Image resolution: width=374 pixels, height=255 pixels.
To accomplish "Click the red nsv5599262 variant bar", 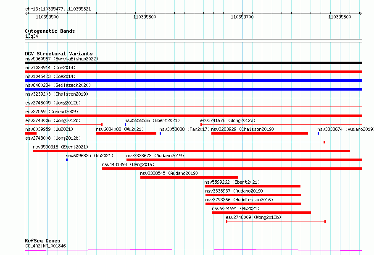I will click(253, 186).
